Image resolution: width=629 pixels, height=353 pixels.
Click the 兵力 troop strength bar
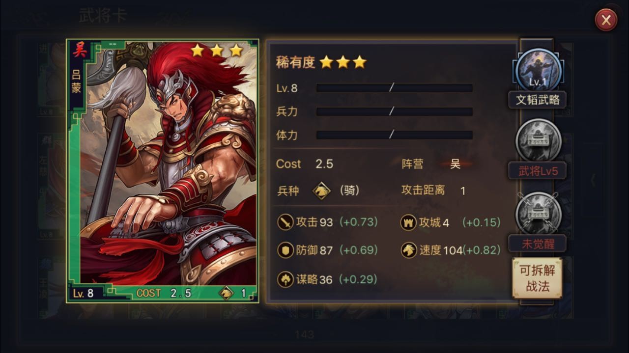point(395,111)
